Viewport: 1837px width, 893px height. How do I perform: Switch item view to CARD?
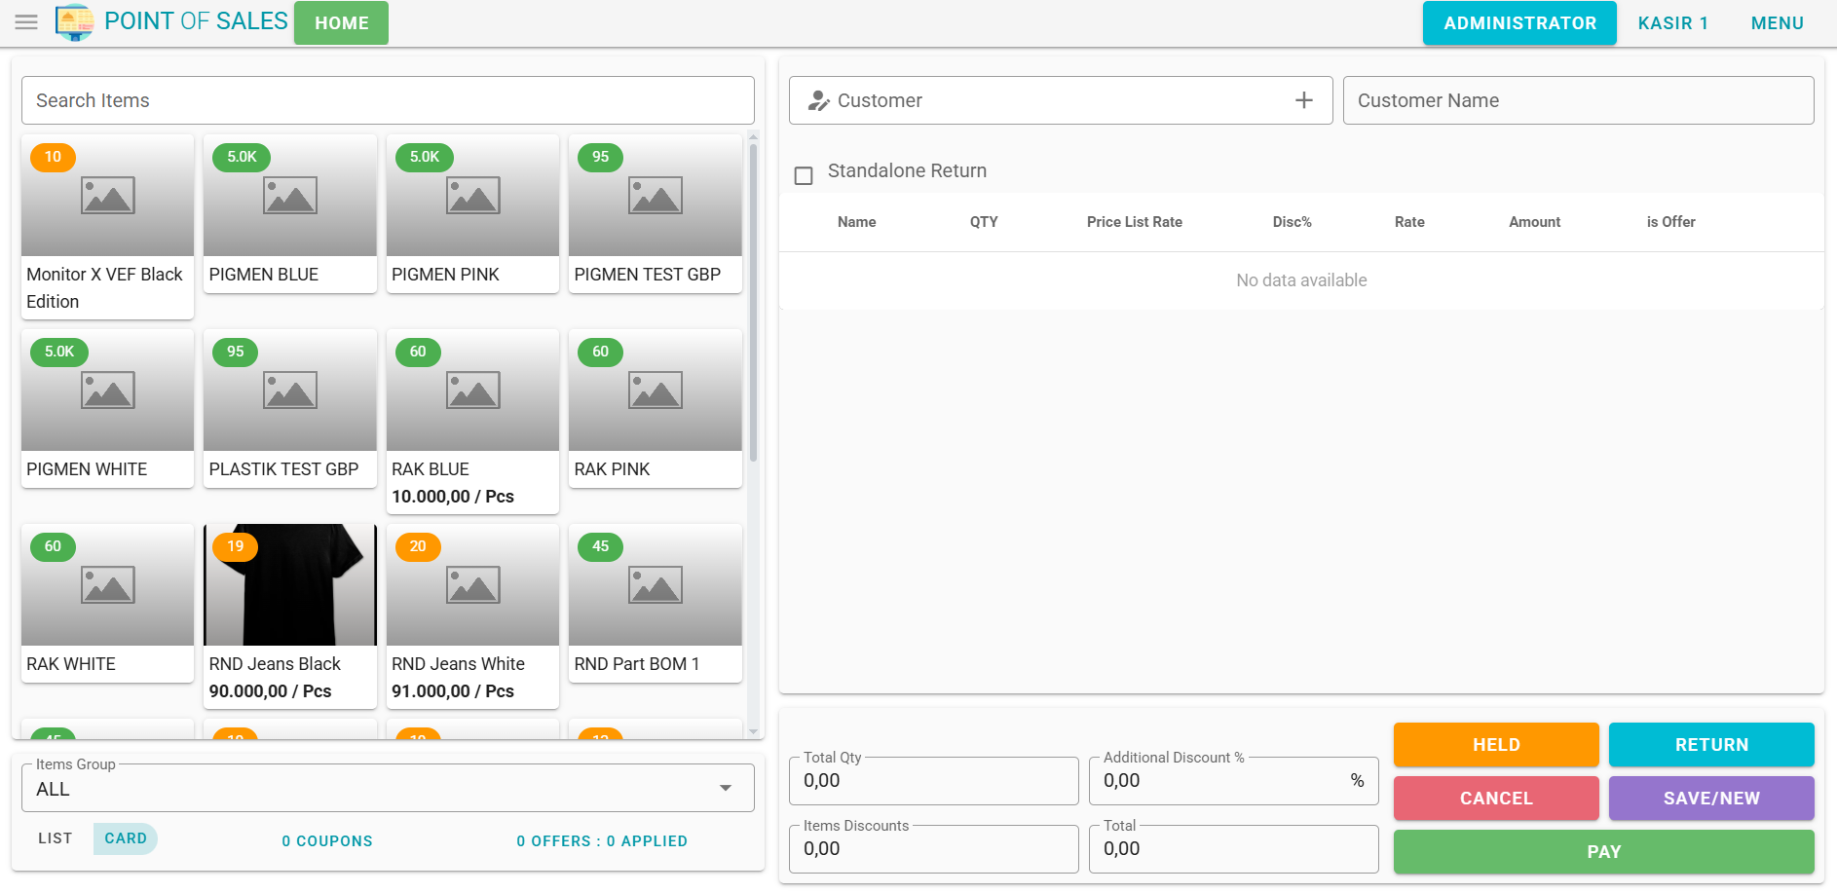(x=126, y=838)
